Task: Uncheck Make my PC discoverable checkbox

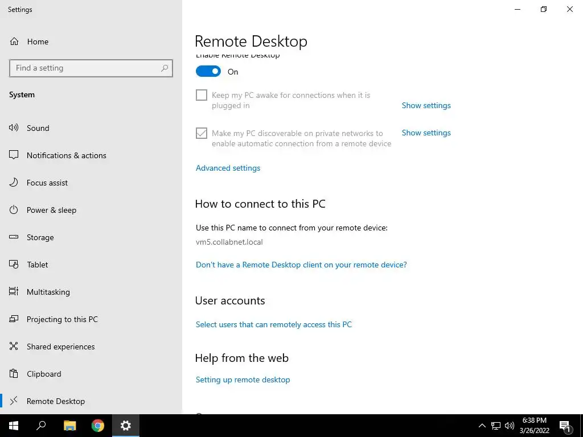Action: coord(202,133)
